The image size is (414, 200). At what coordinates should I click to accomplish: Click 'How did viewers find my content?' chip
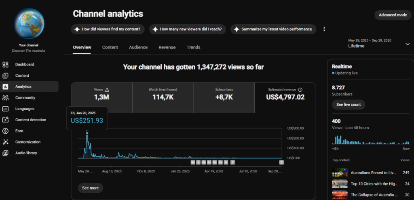click(x=108, y=29)
